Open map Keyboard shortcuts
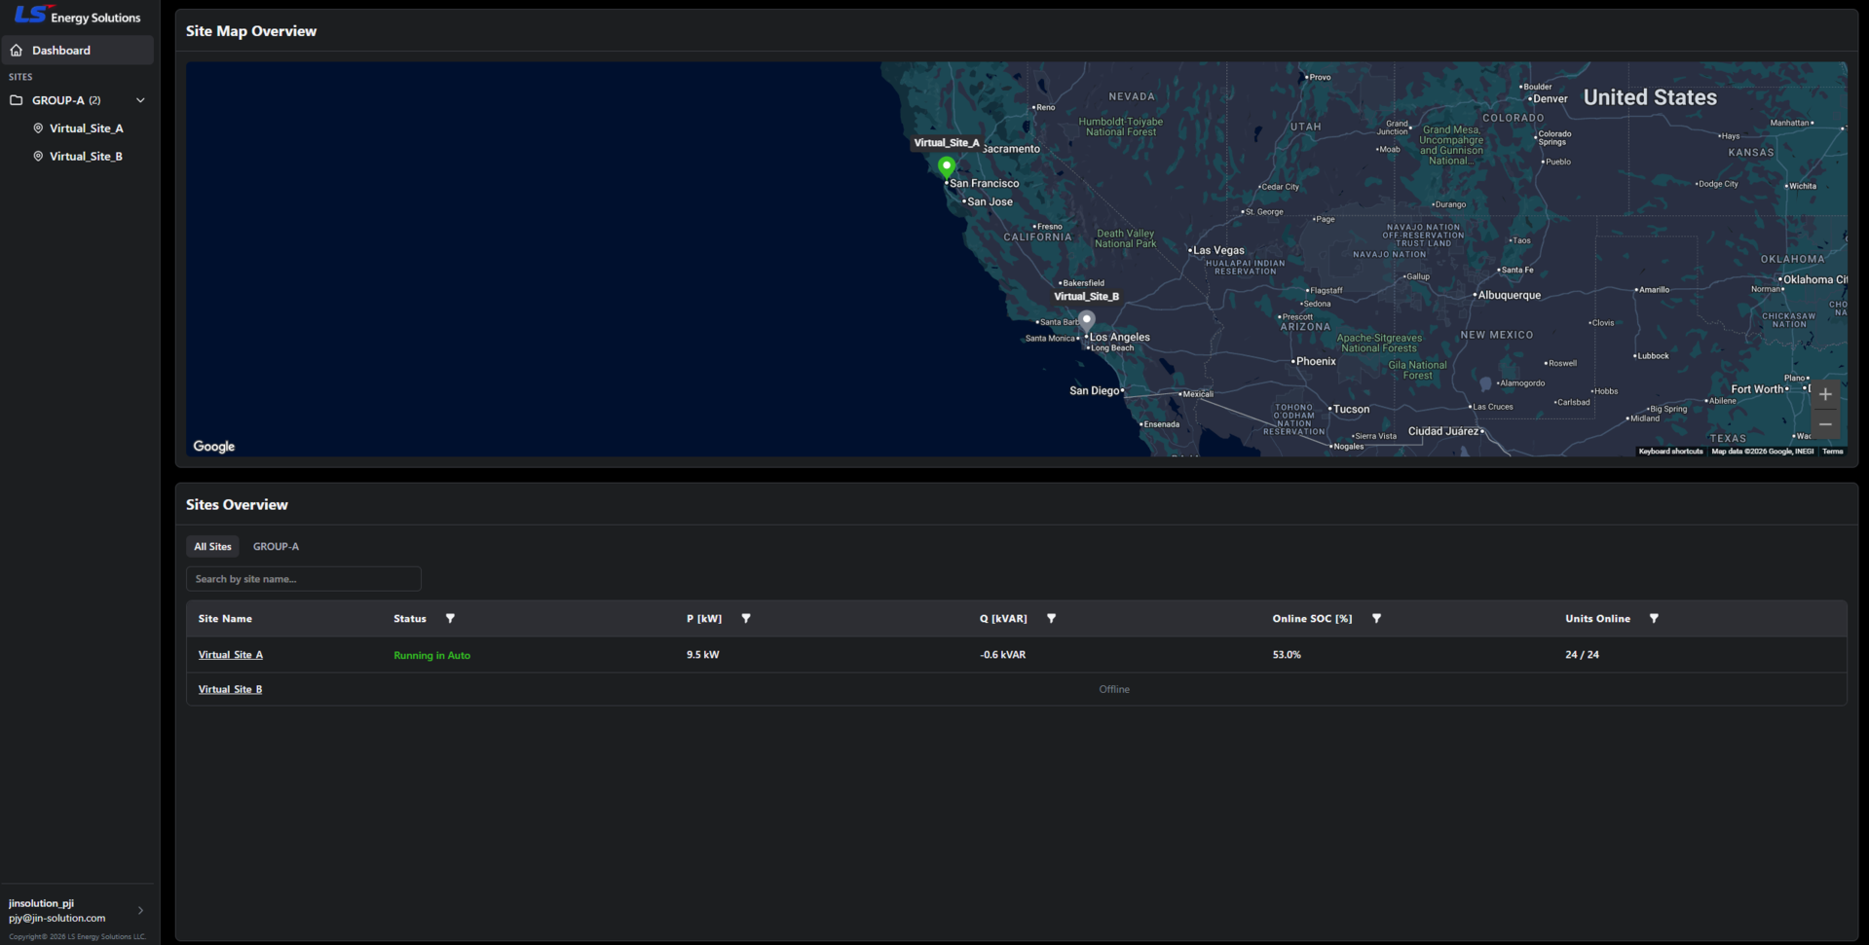The height and width of the screenshot is (945, 1869). (x=1670, y=452)
